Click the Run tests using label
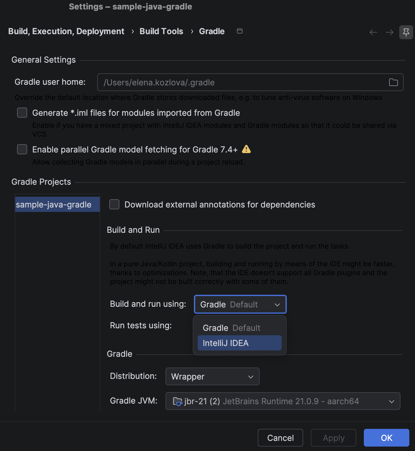 tap(141, 325)
